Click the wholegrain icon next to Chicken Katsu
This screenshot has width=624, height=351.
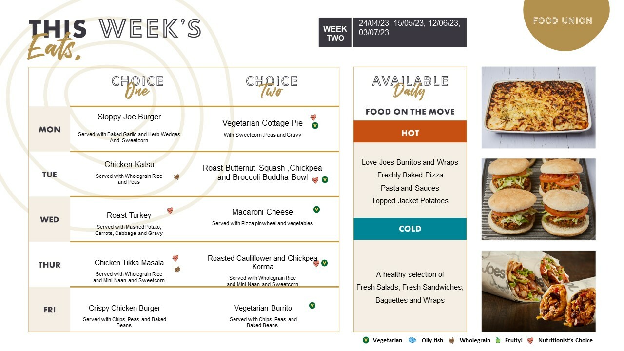pos(177,177)
